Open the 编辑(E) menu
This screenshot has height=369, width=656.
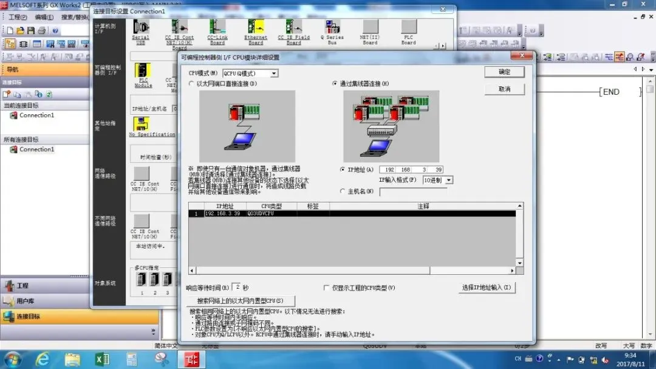44,17
